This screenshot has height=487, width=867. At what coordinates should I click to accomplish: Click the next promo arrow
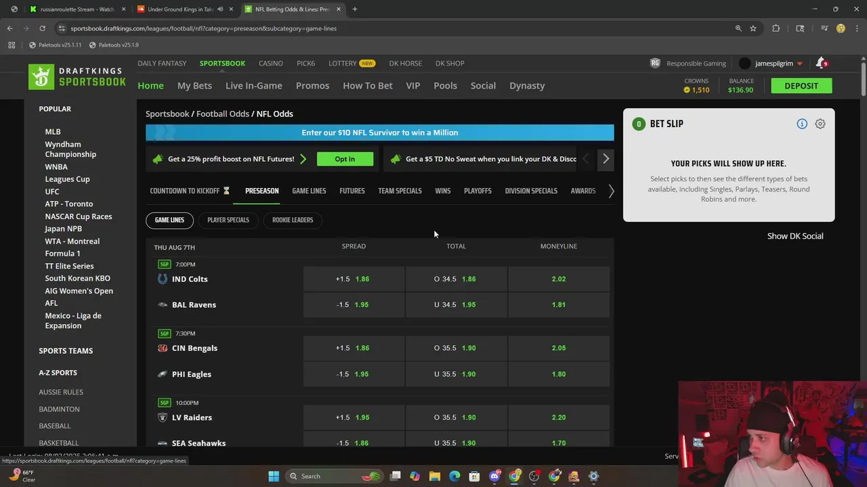pos(606,159)
